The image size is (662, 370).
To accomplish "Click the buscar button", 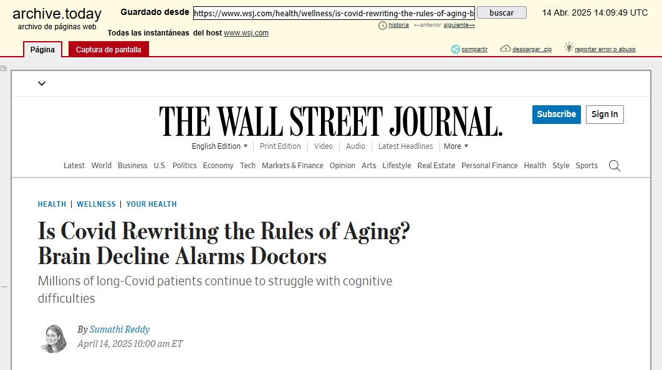I will tap(502, 13).
